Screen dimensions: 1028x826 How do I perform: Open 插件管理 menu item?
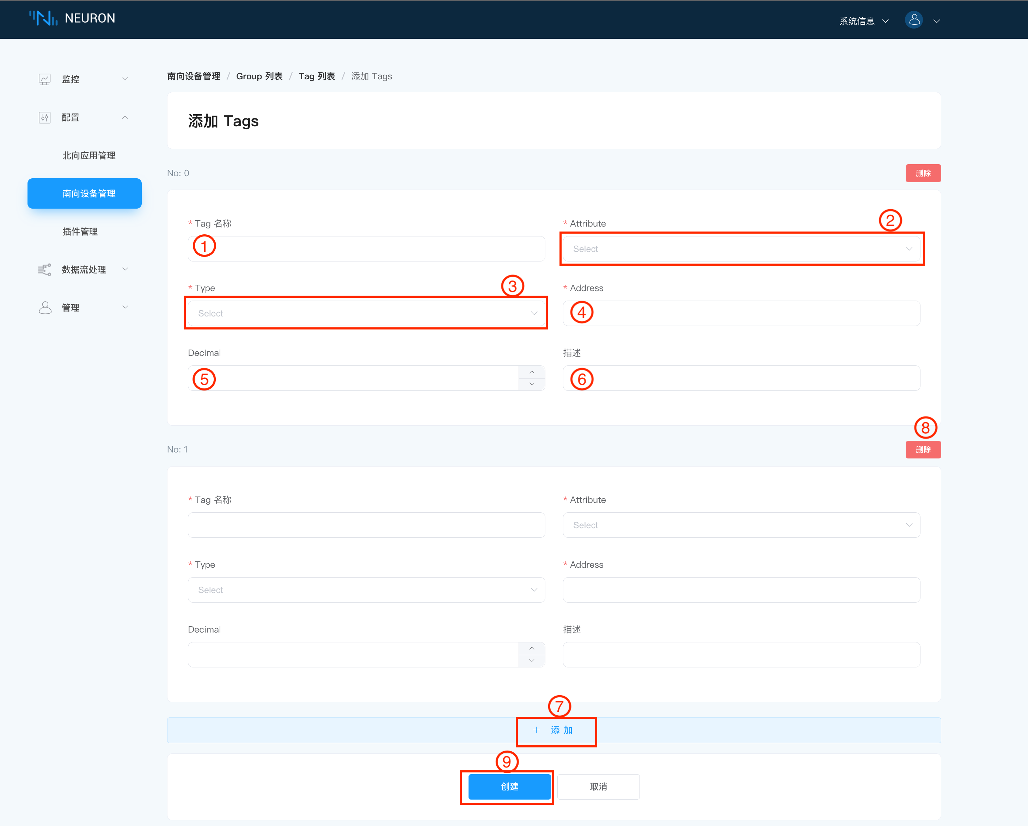pos(80,232)
